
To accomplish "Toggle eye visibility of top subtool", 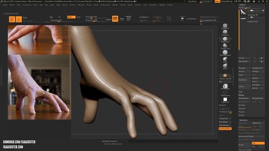I will point(263,10).
